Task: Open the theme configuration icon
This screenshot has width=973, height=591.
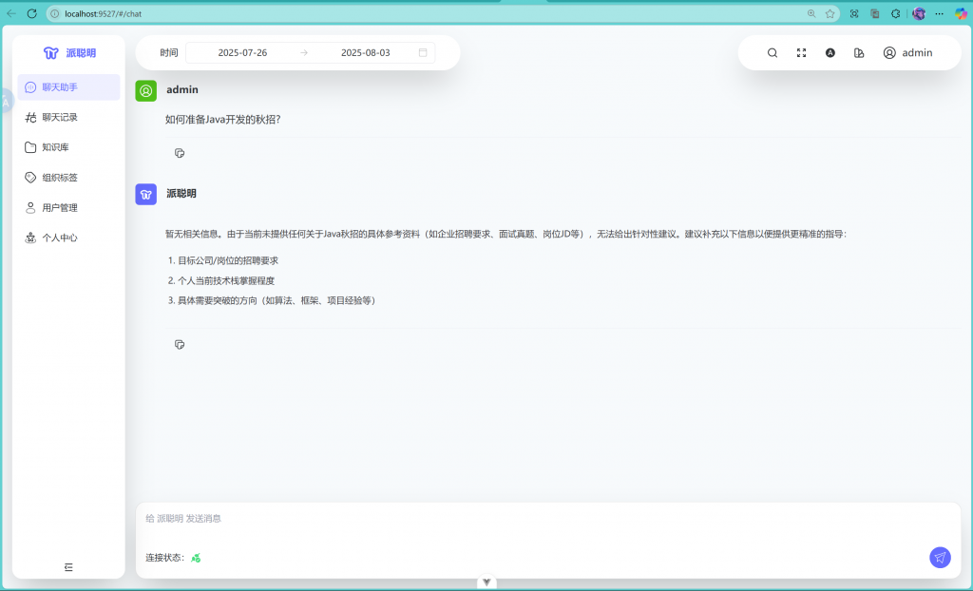Action: (x=859, y=53)
